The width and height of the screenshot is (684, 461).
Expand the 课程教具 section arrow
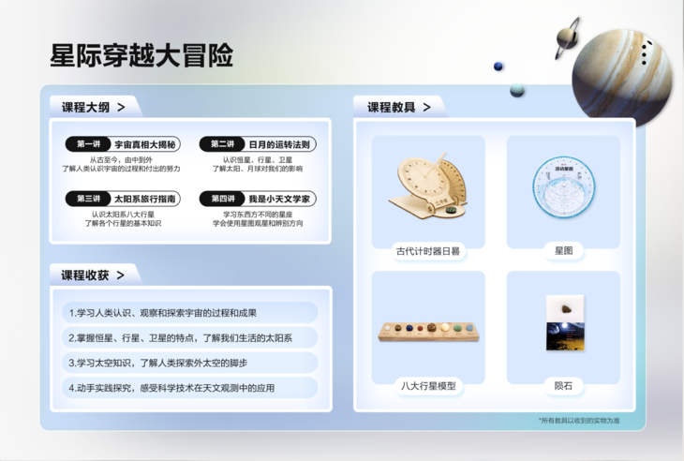point(427,107)
